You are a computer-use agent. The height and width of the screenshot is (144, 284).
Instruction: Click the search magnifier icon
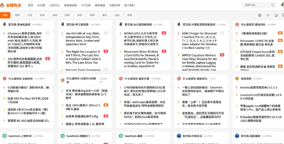273,5
